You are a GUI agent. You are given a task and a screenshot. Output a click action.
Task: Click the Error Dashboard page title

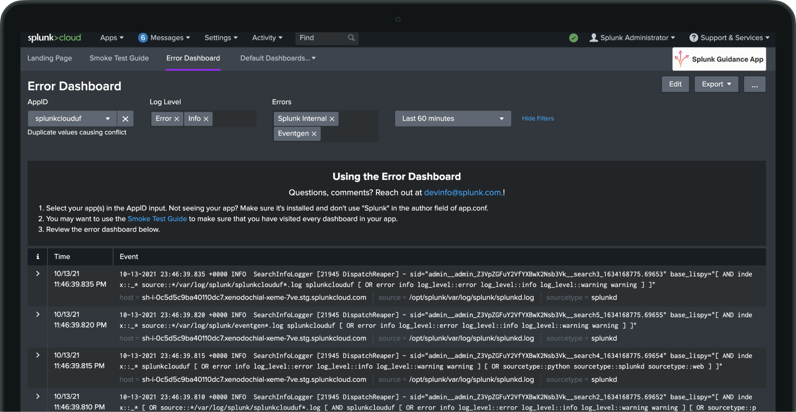point(74,86)
